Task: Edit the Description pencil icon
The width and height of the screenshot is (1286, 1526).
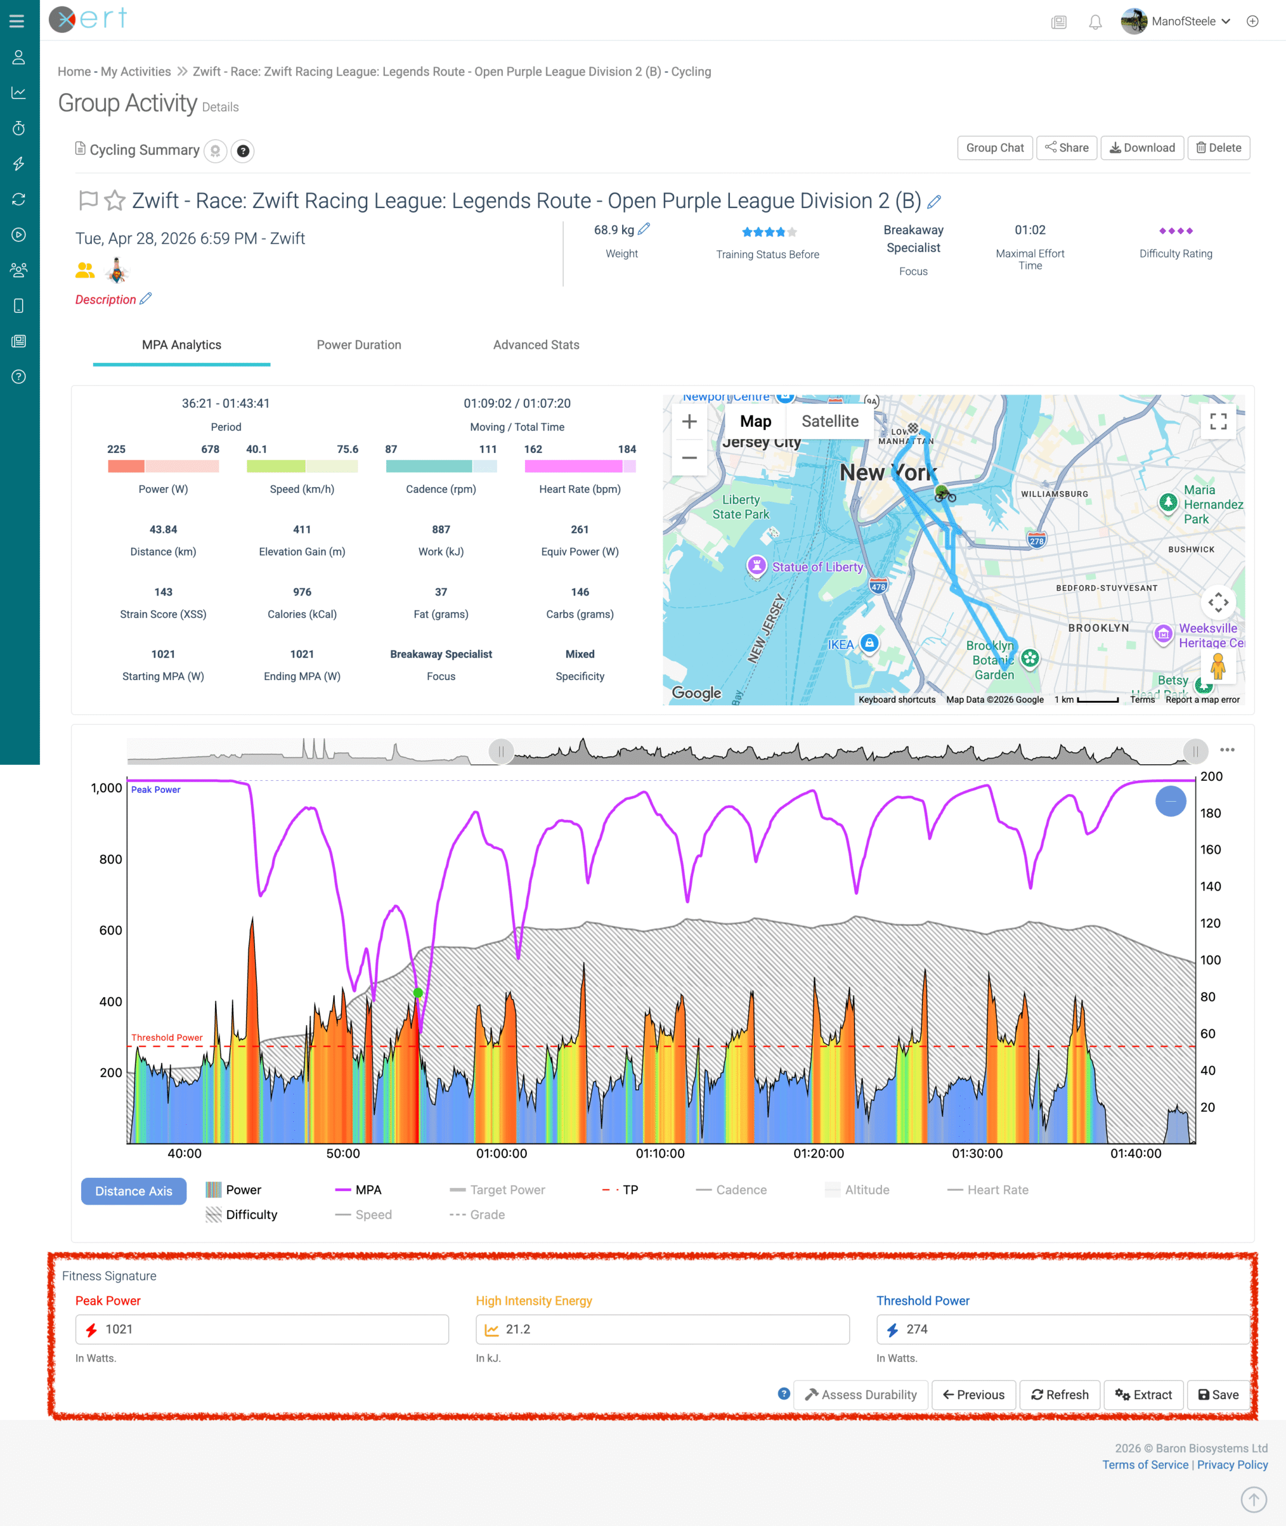Action: 146,298
